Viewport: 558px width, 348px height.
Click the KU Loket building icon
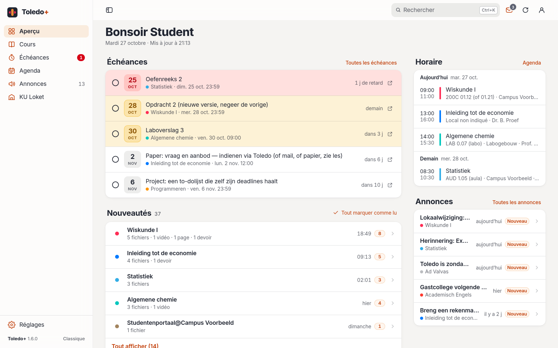pos(12,97)
